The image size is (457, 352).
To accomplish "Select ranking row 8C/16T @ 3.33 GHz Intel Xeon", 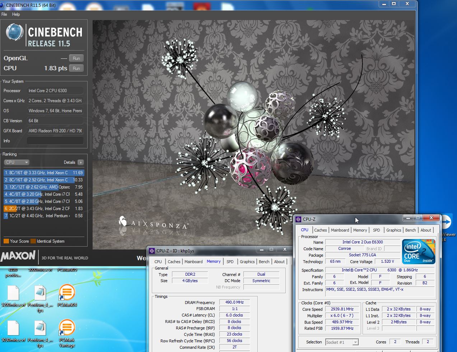I will [x=44, y=173].
